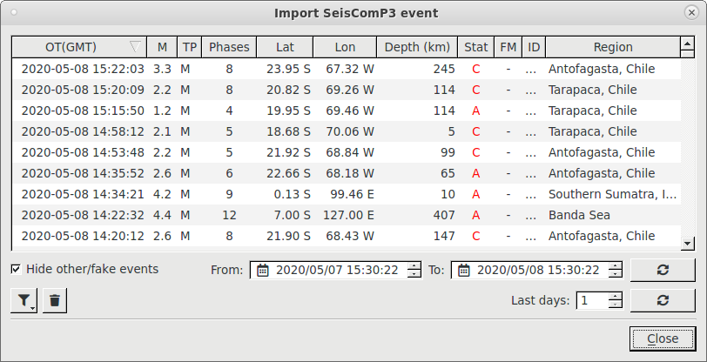Sort table by Depth (km) column
Image resolution: width=707 pixels, height=362 pixels.
point(417,47)
